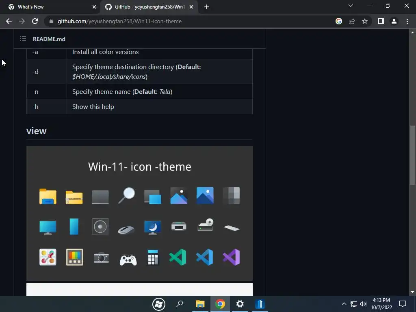The image size is (416, 312).
Task: Click the night-mode monitor with moon icon
Action: click(153, 227)
